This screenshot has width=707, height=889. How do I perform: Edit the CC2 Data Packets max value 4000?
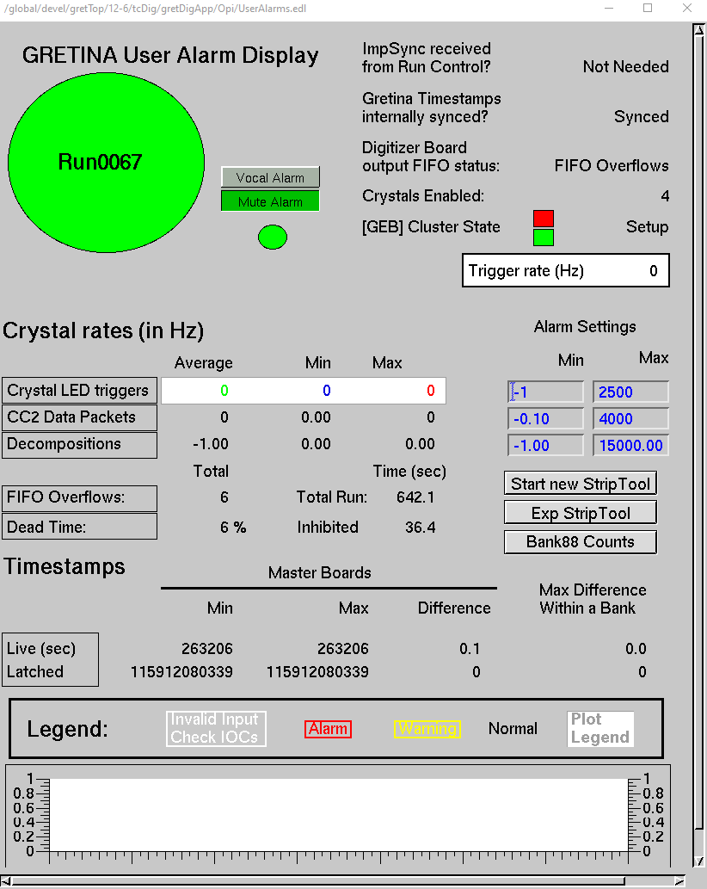coord(630,419)
